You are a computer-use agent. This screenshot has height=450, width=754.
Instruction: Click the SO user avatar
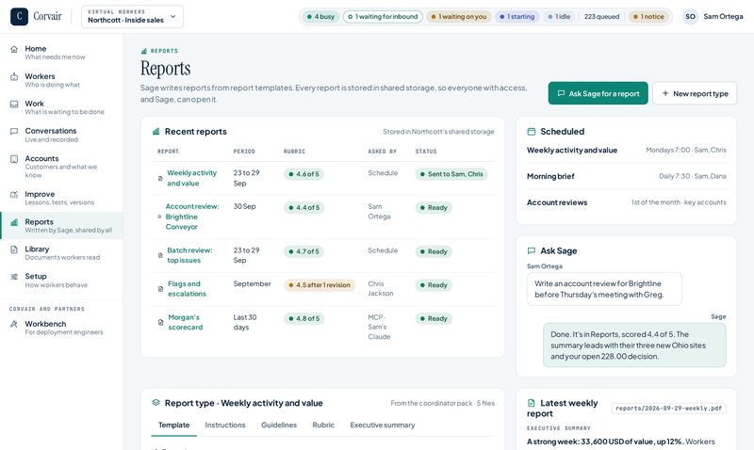click(x=690, y=16)
